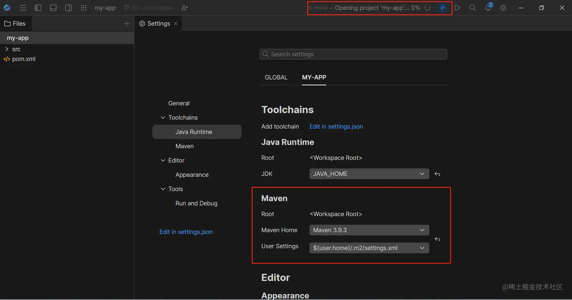Toggle the left panel visibility

(38, 8)
